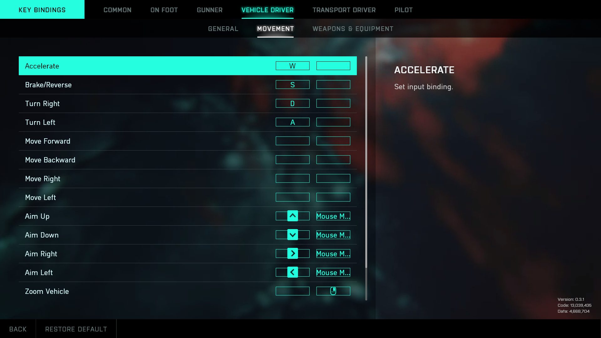The height and width of the screenshot is (338, 601).
Task: Open the MOVEMENT sub-tab
Action: [x=275, y=28]
